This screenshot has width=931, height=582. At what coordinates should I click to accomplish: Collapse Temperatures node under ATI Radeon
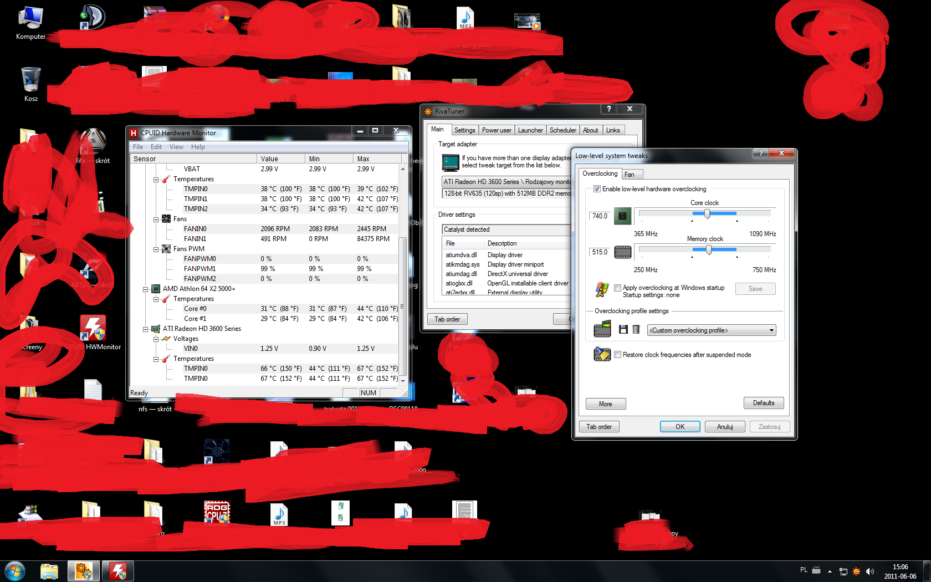click(156, 359)
